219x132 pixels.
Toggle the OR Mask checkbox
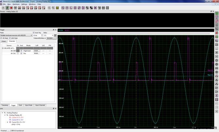1,38
